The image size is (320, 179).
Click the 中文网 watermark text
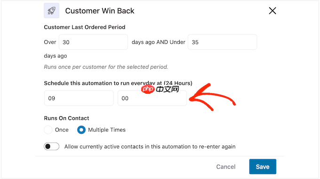click(x=168, y=89)
